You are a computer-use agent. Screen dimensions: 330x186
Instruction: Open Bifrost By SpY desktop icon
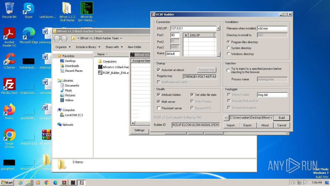click(x=87, y=12)
